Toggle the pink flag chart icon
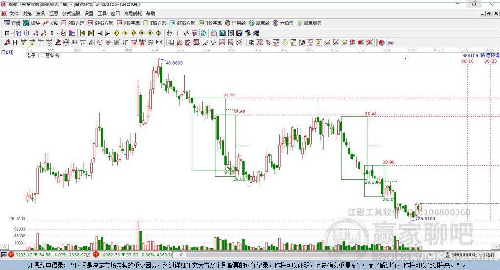 (72, 33)
